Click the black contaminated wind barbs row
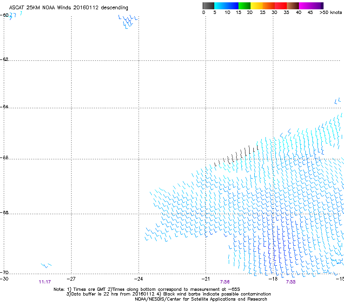This screenshot has height=302, width=344. click(237, 156)
